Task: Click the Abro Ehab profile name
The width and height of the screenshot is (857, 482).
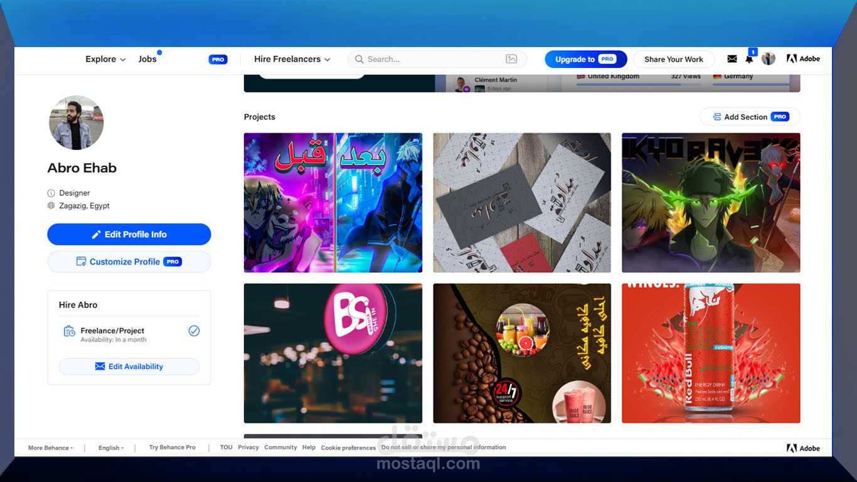Action: [x=82, y=168]
